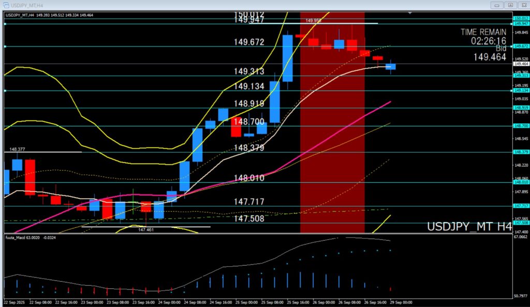Click the chart shift triangle marker at top
This screenshot has height=307, width=530.
pos(410,12)
